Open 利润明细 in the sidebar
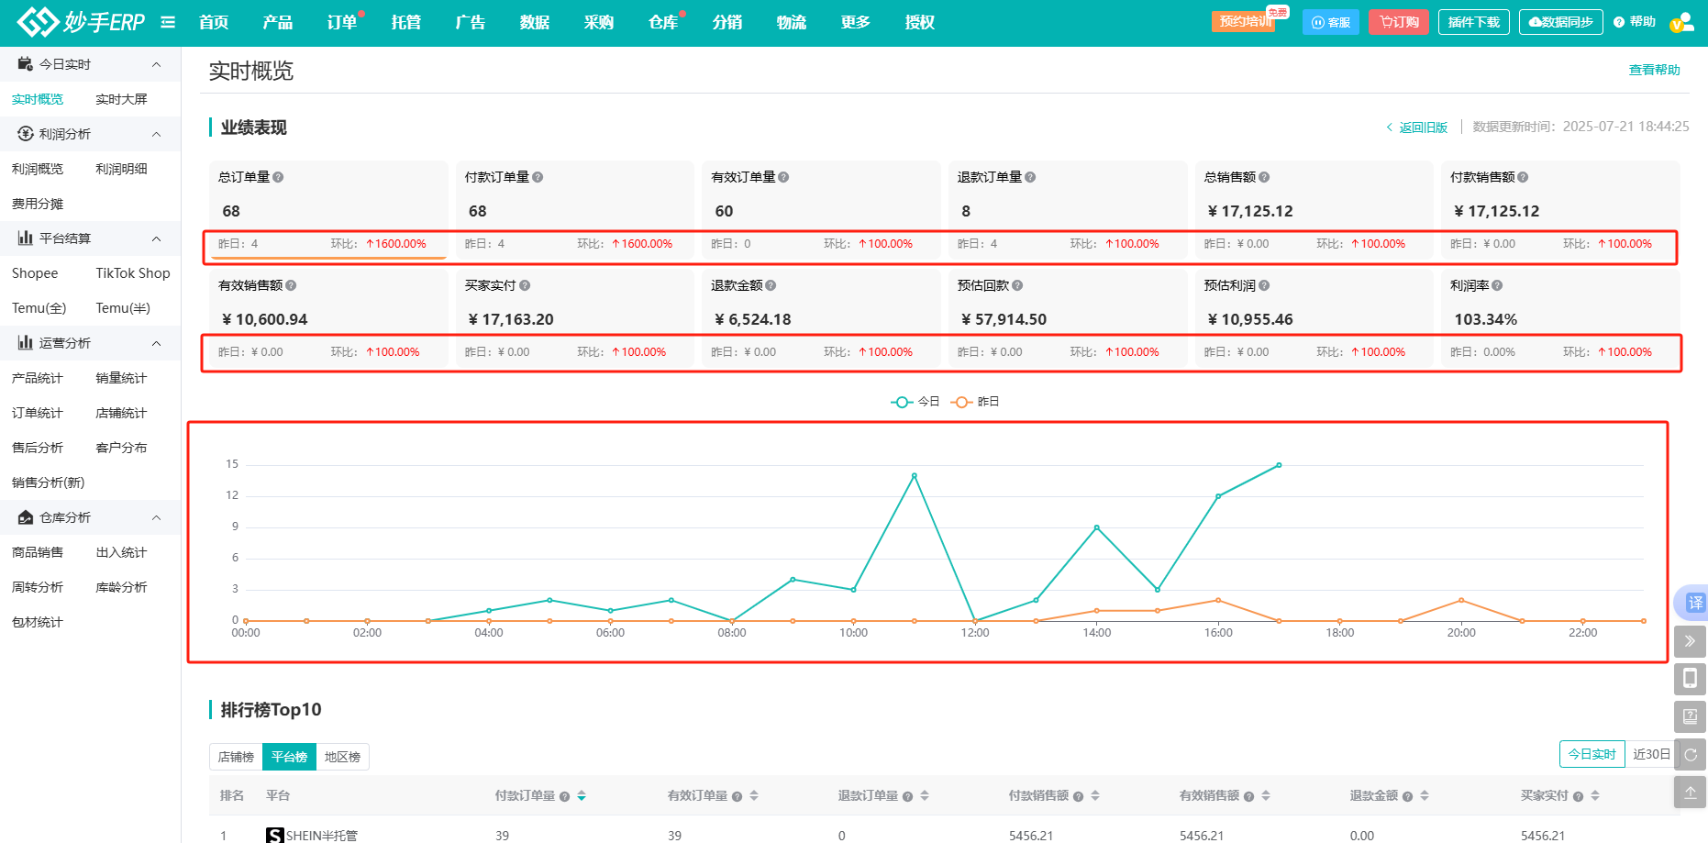Viewport: 1708px width, 843px height. pos(121,169)
